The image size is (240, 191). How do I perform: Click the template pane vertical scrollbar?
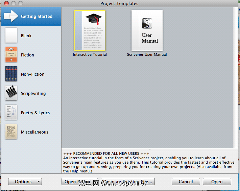235,77
